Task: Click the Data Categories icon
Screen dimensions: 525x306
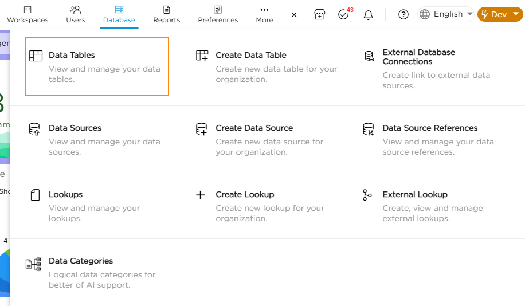Action: 34,264
